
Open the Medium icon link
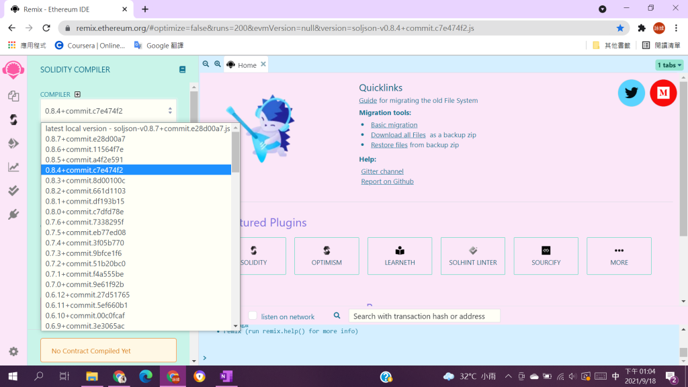[663, 93]
